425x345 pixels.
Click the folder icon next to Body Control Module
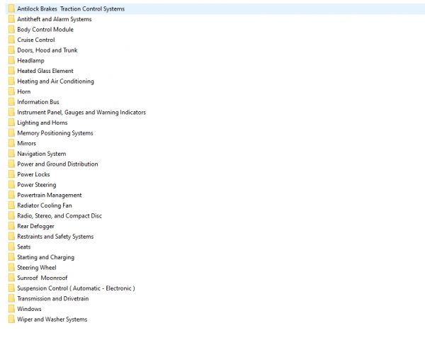pyautogui.click(x=11, y=29)
